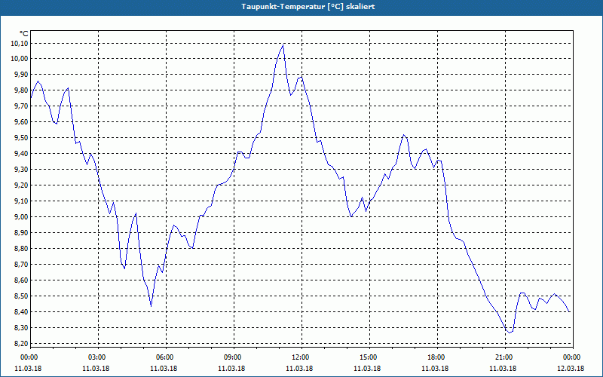The width and height of the screenshot is (603, 377).
Task: Click the 21:00 time label
Action: 503,357
